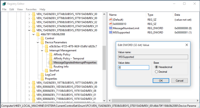The image size is (200, 108).
Task: Click the MSISupported DWORD value icon
Action: click(111, 32)
